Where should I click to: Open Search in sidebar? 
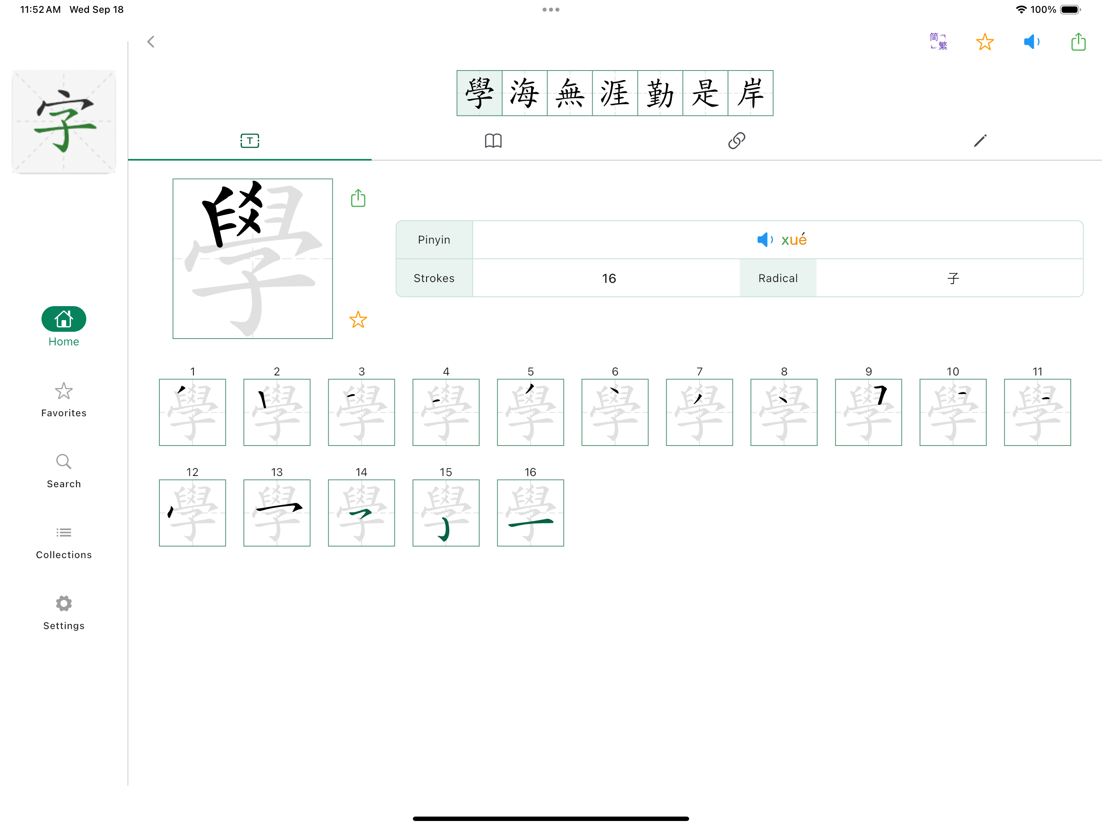click(x=64, y=470)
